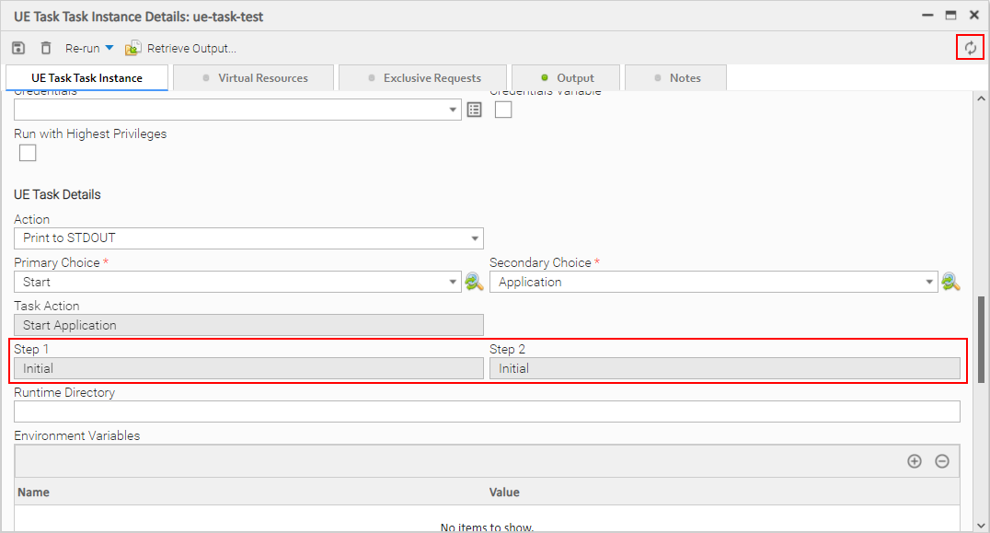Enable Run with Highest Privileges checkbox

(x=28, y=153)
